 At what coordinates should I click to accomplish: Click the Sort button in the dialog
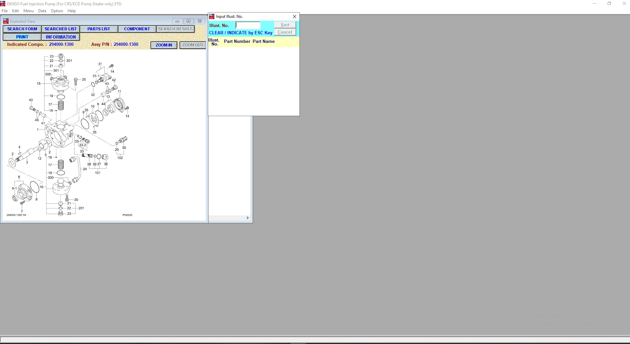click(x=285, y=25)
